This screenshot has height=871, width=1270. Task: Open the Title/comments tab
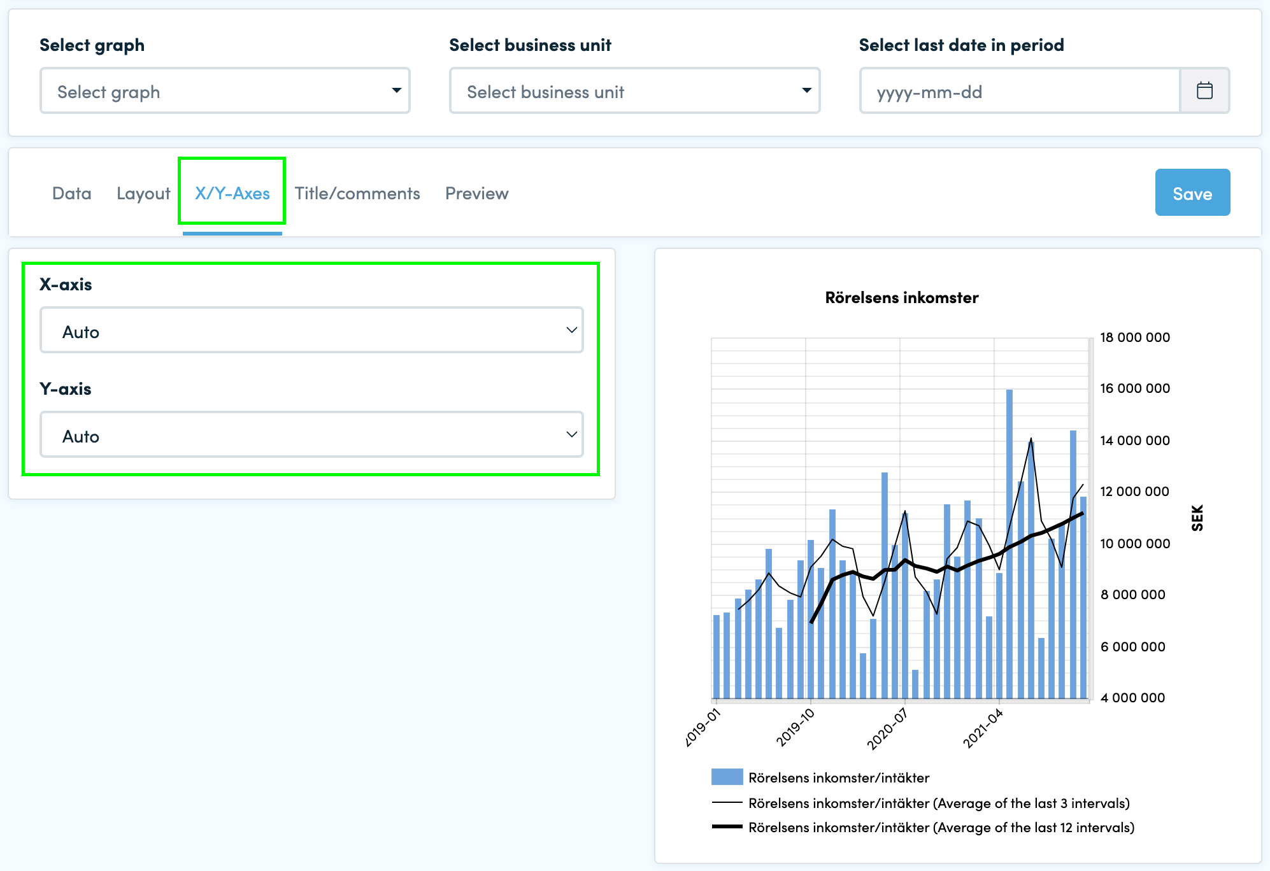click(x=357, y=194)
